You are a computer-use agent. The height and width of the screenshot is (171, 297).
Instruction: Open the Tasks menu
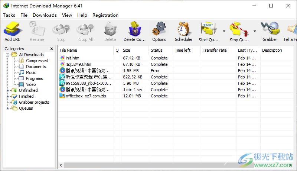9,15
